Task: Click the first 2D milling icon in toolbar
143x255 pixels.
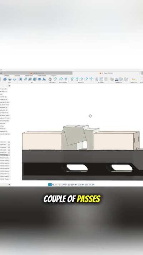Action: pos(5,79)
